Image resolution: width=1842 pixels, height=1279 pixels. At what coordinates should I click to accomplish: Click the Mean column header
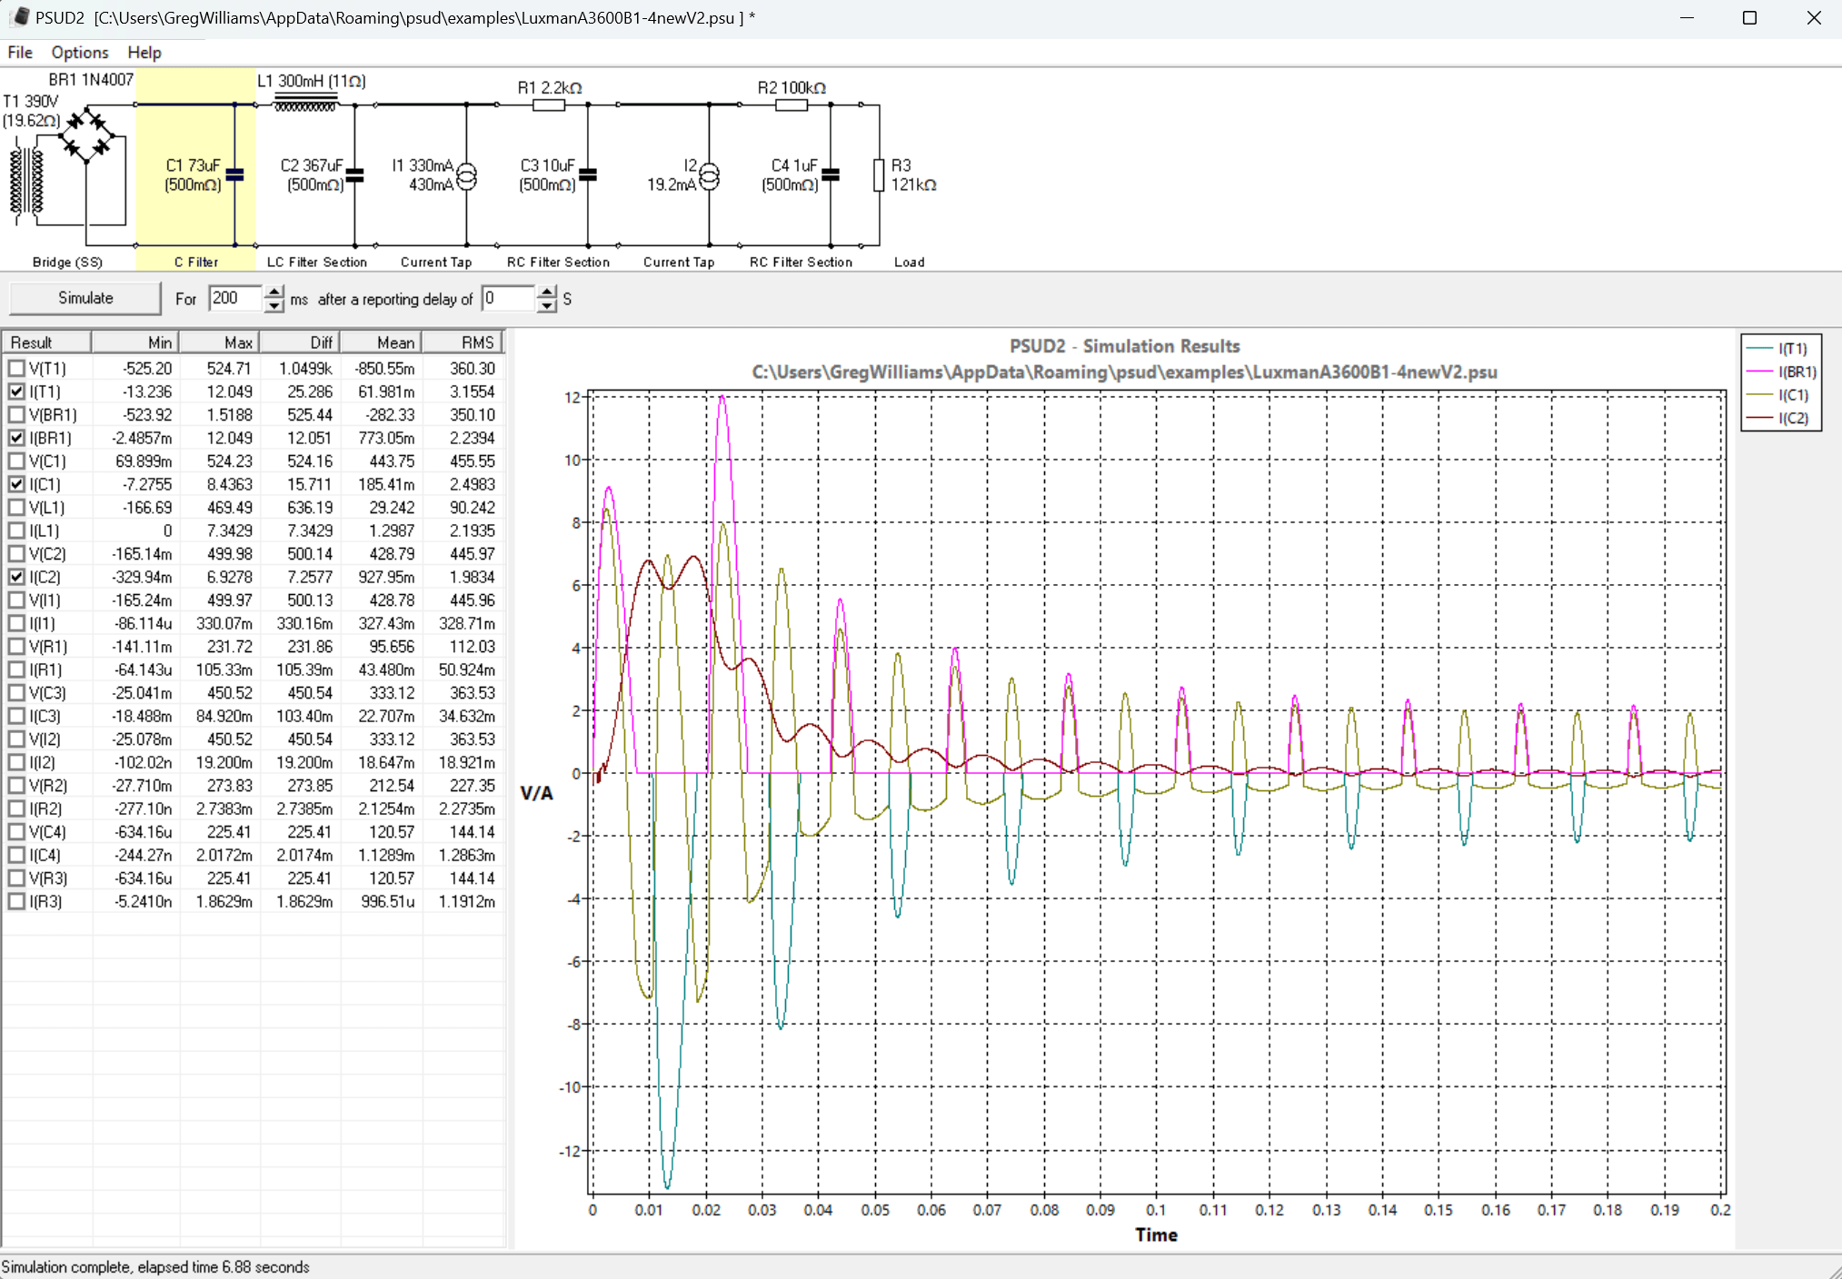[x=382, y=342]
